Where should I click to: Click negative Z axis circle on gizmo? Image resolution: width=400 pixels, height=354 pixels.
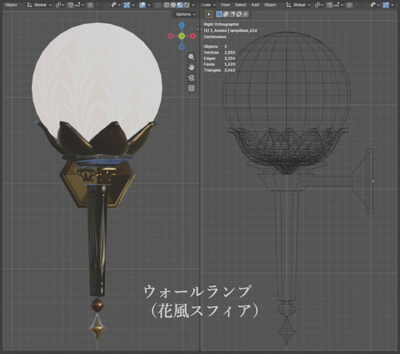pyautogui.click(x=181, y=47)
